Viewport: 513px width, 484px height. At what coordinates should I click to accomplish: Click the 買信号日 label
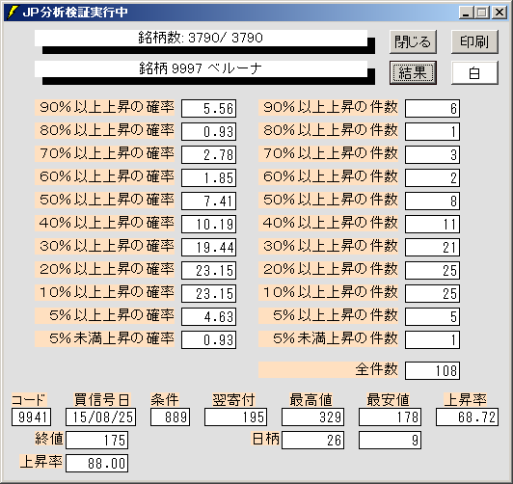click(102, 400)
